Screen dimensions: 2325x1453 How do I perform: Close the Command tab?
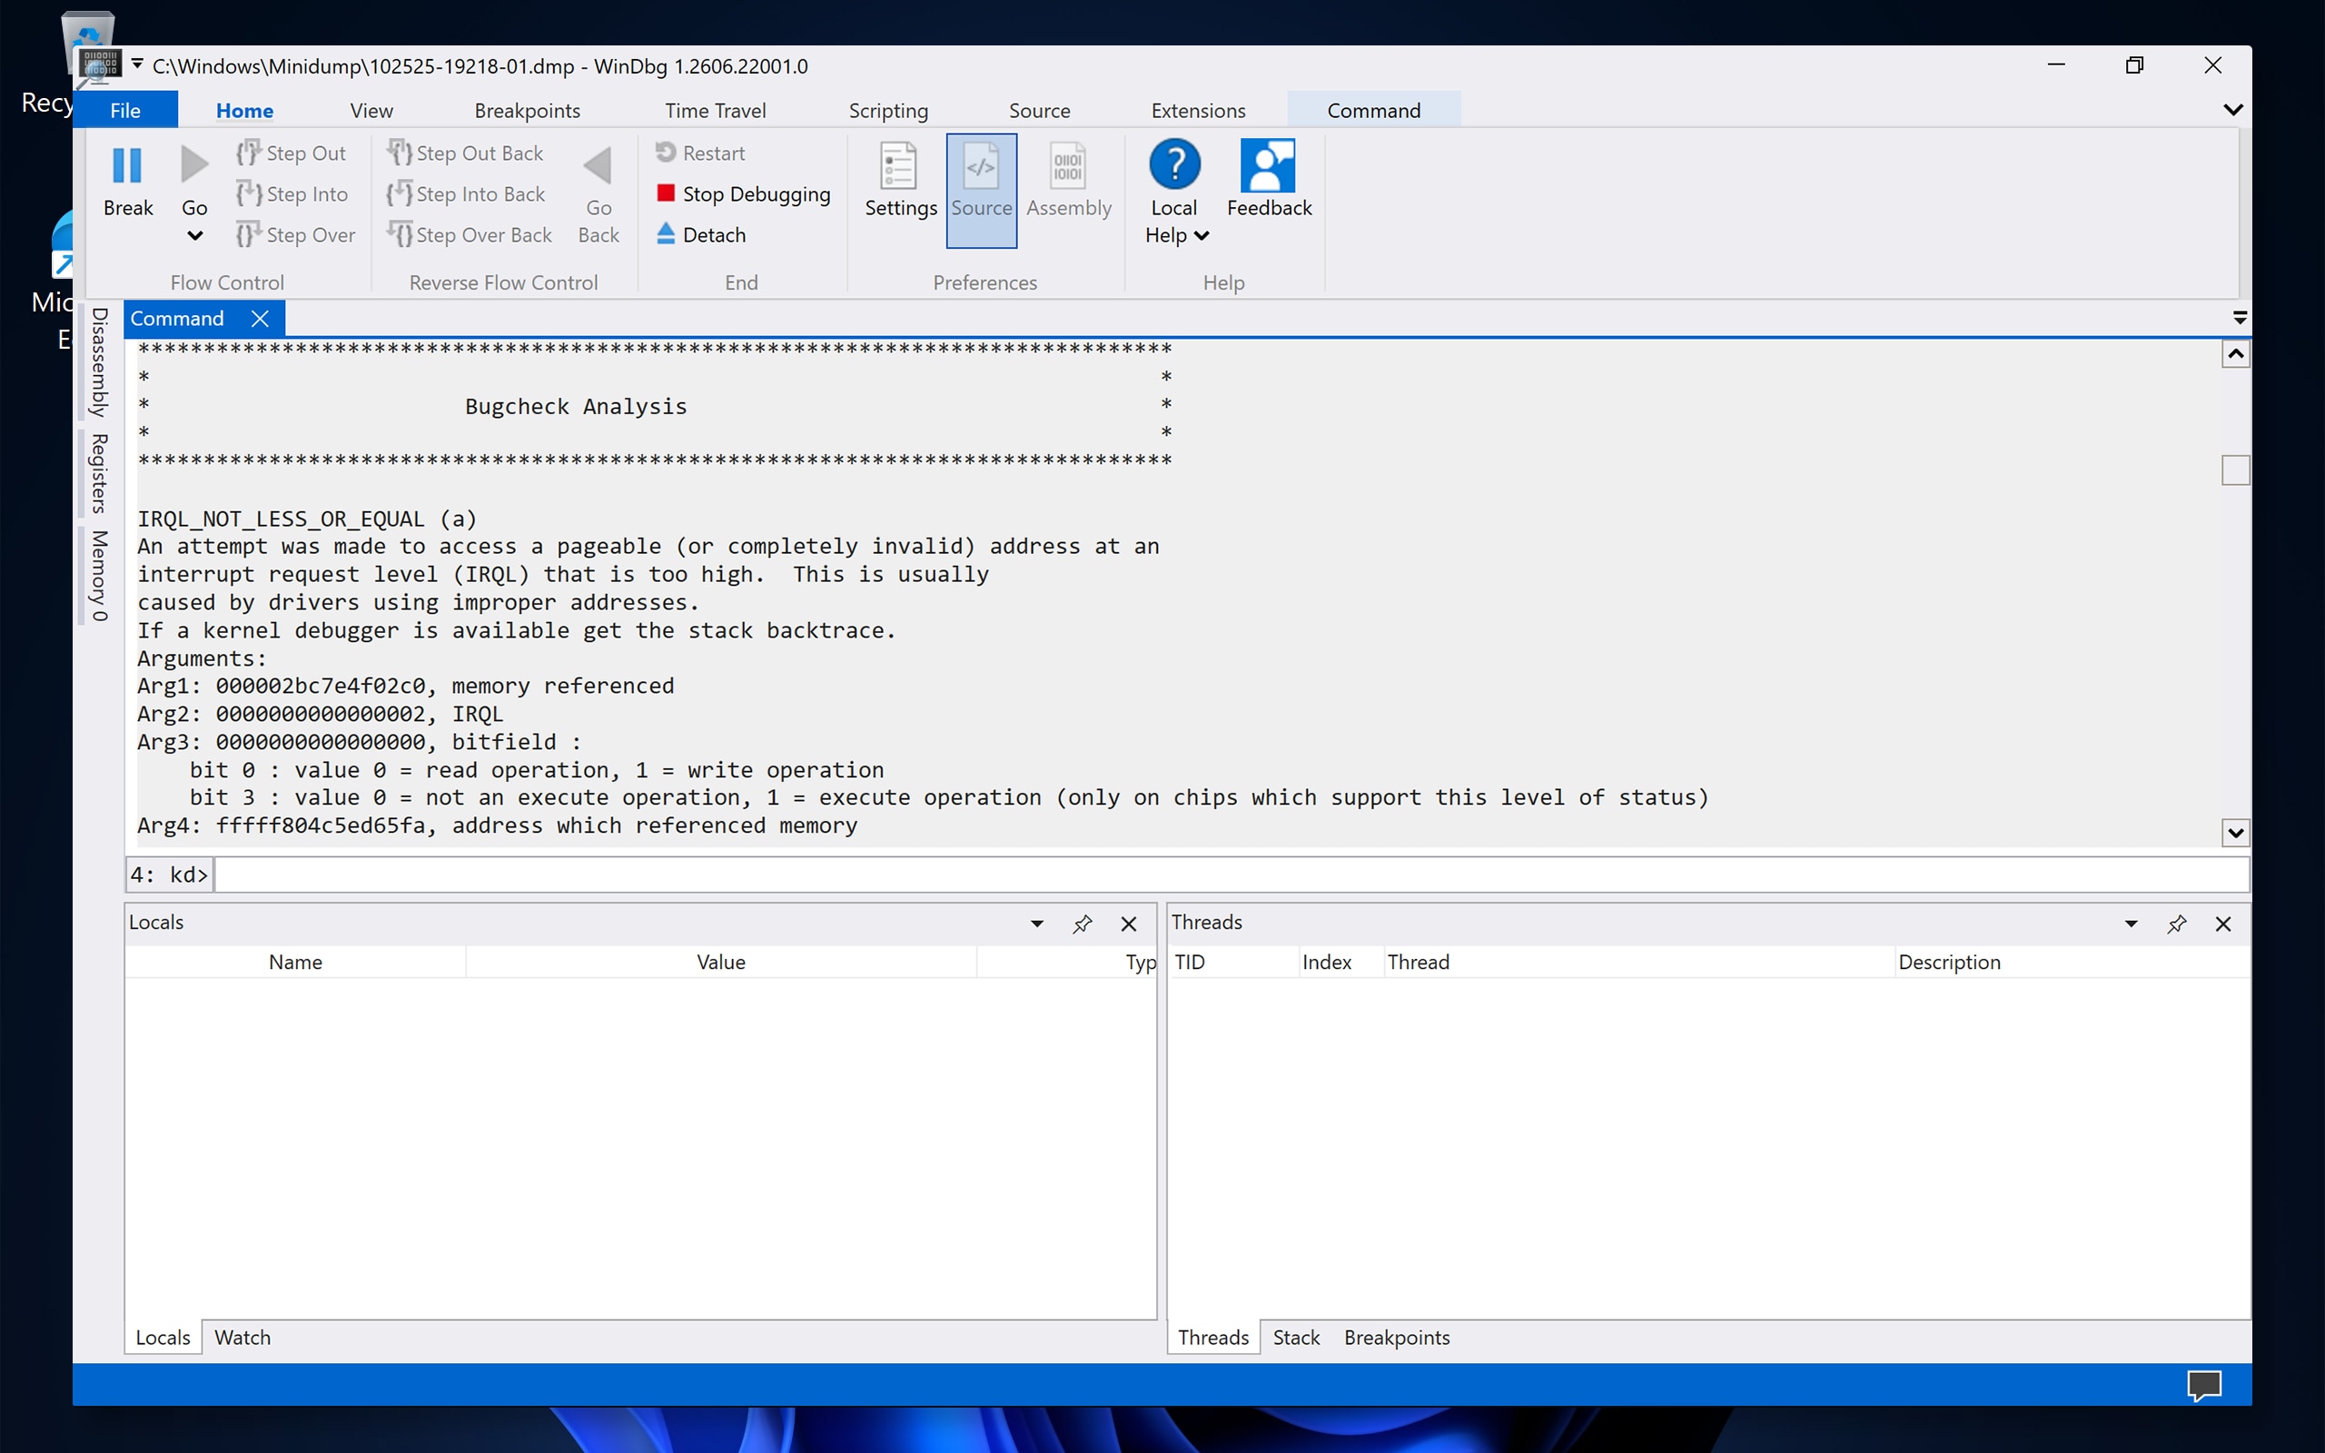[x=260, y=318]
